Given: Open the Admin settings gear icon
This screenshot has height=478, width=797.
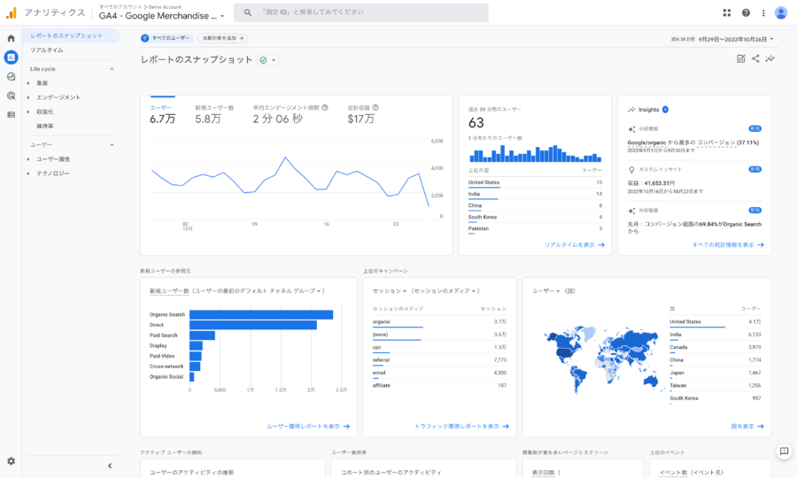Looking at the screenshot, I should pos(11,461).
